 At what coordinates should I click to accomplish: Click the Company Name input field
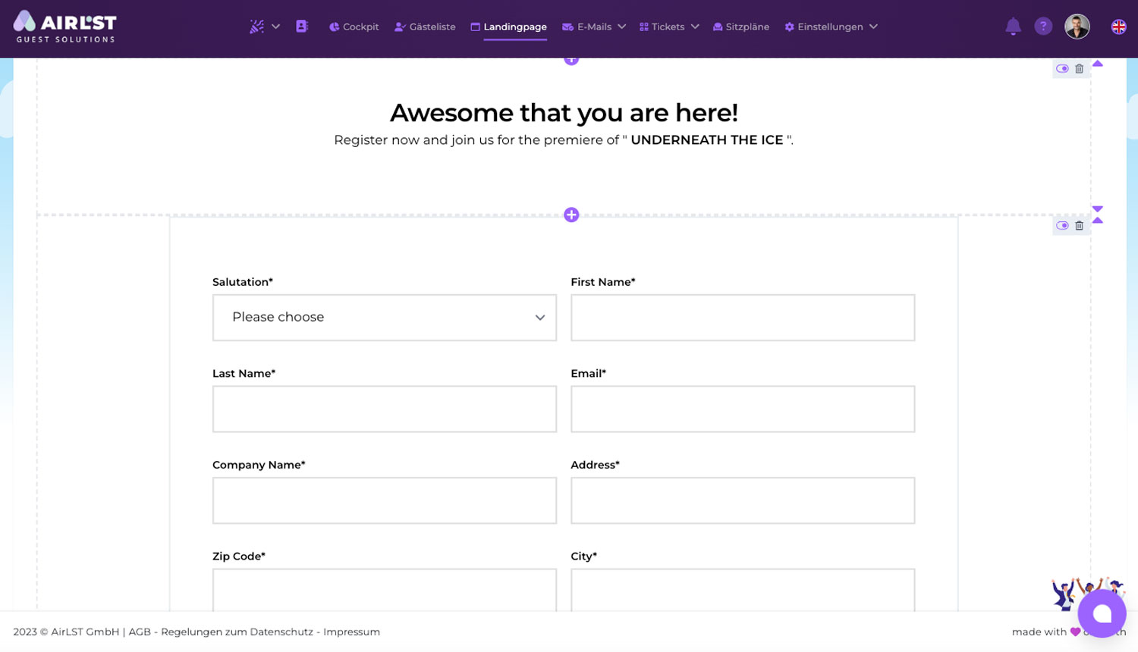pyautogui.click(x=385, y=500)
